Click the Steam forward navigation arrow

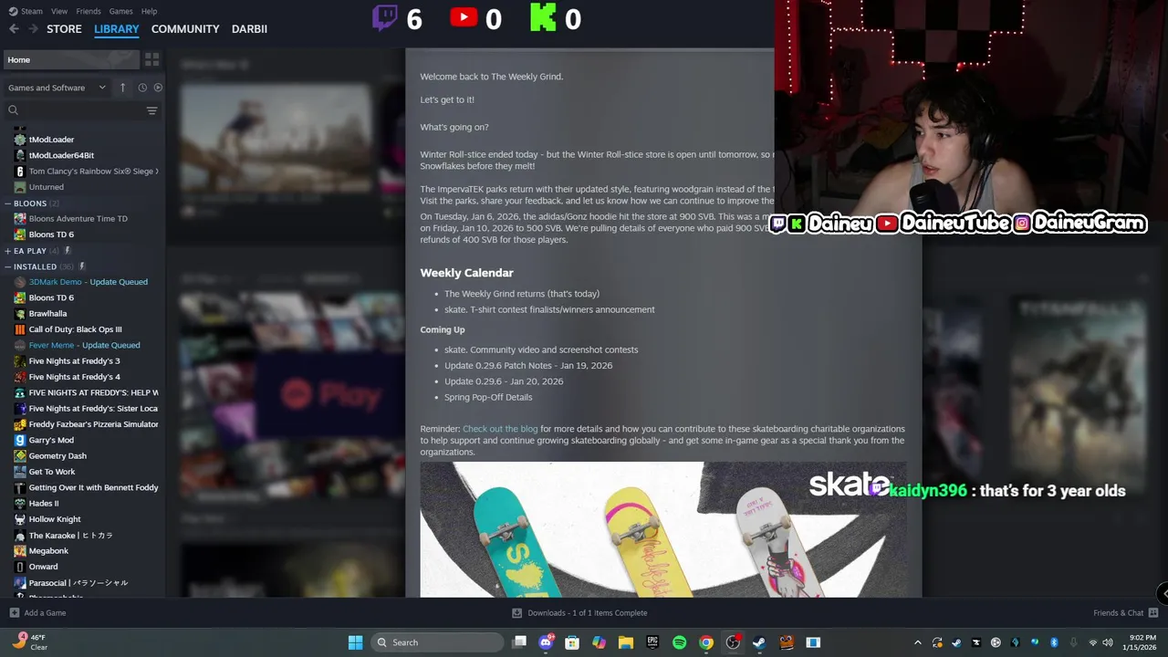(33, 29)
